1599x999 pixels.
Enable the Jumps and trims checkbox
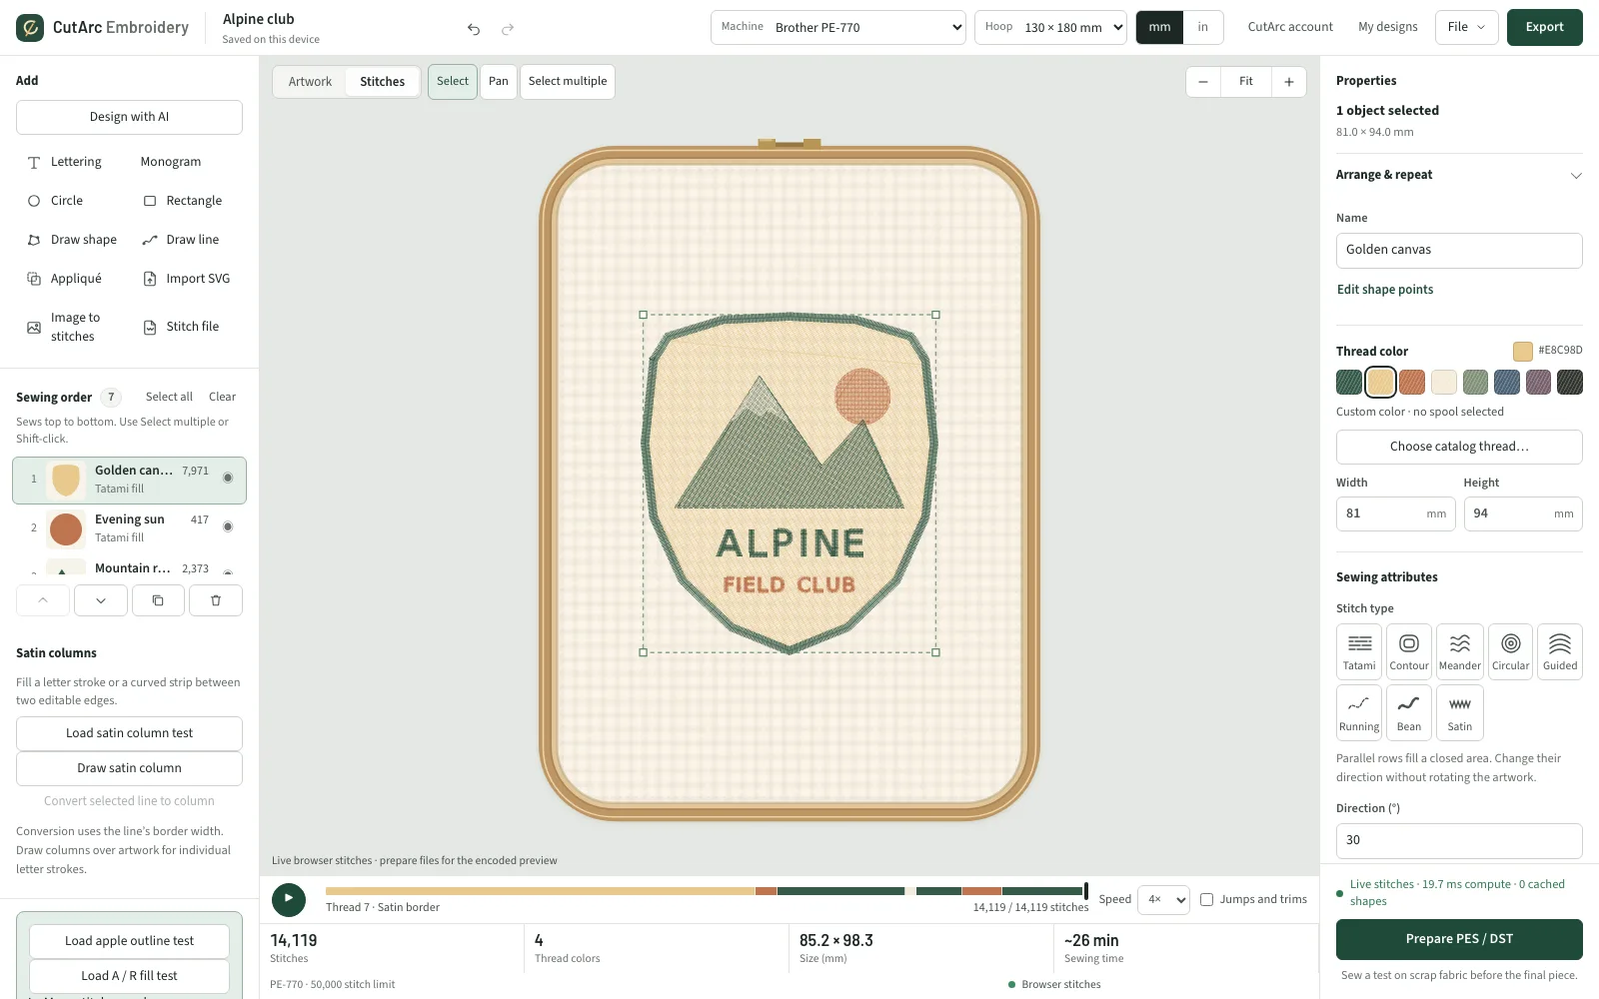tap(1206, 899)
